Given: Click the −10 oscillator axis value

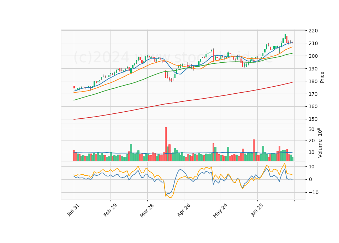Looking at the screenshot, I should tap(314, 192).
